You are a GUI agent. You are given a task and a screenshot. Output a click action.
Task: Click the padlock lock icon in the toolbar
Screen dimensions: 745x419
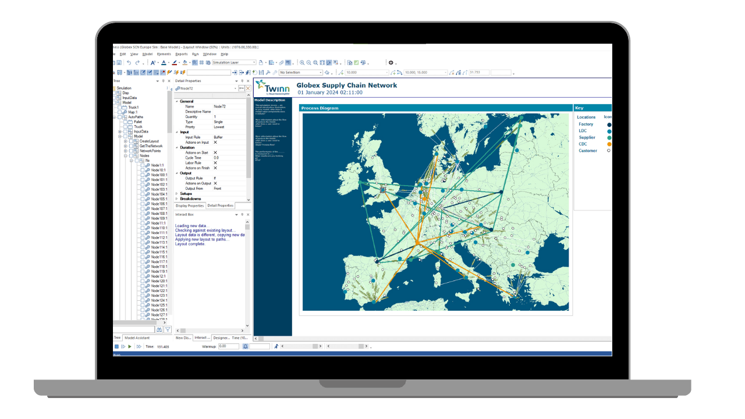[261, 62]
